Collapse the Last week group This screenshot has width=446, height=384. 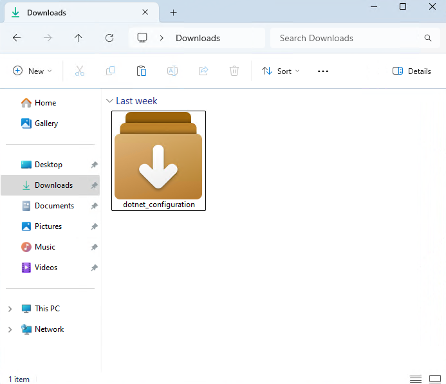tap(109, 101)
